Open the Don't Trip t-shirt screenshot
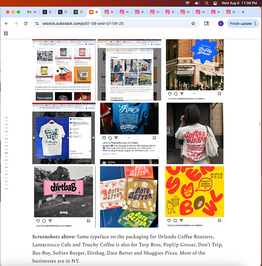Image resolution: width=262 pixels, height=266 pixels. pyautogui.click(x=64, y=133)
